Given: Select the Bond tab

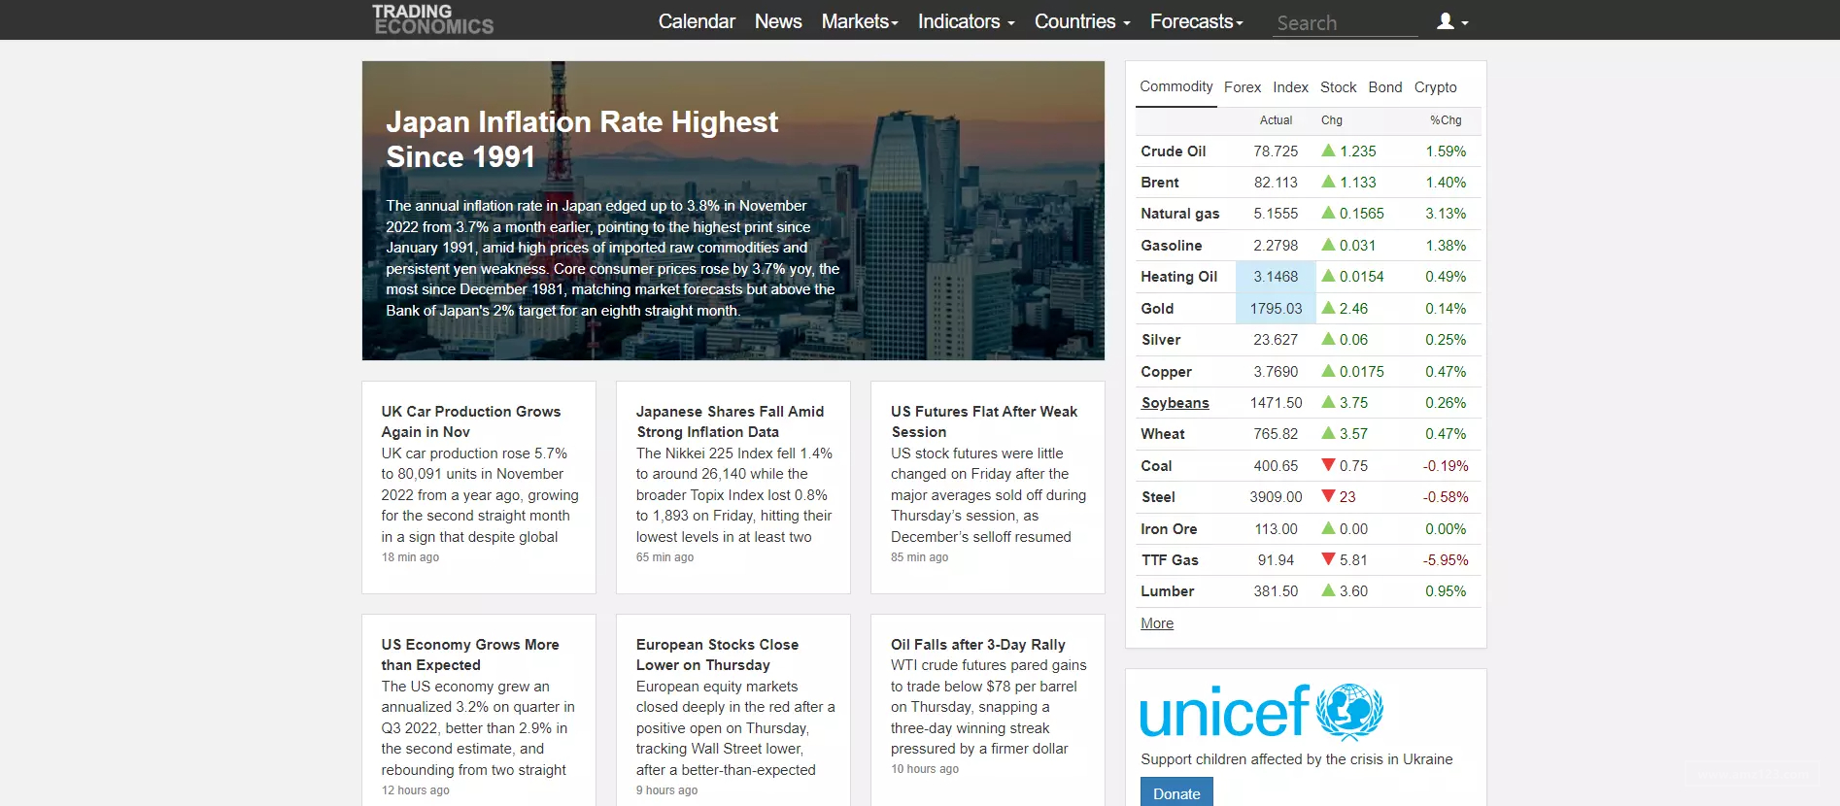Looking at the screenshot, I should (x=1385, y=87).
